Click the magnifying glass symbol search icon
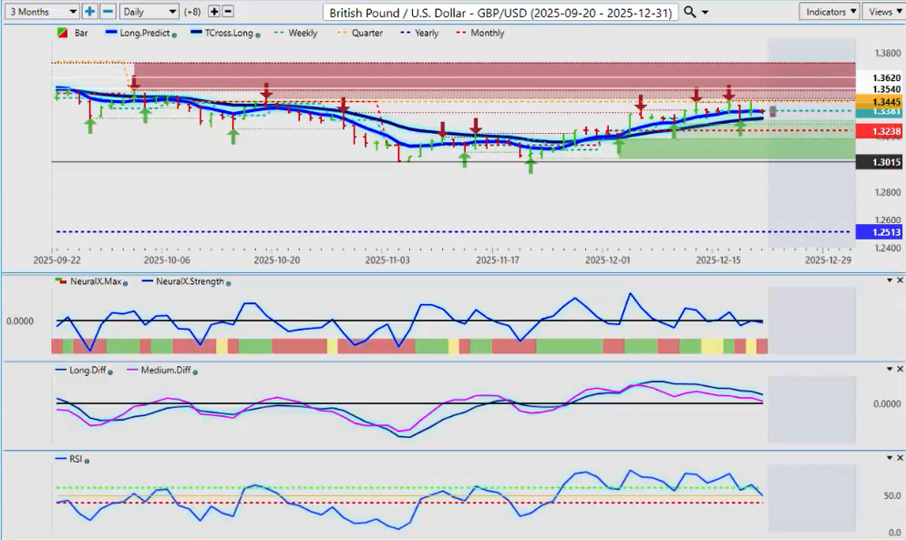 (690, 12)
